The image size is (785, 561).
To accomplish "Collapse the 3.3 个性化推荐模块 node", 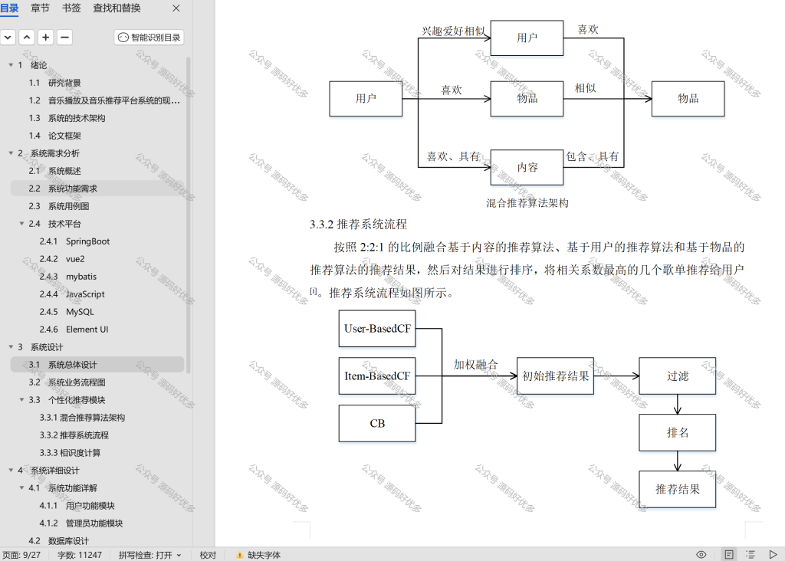I will (21, 400).
